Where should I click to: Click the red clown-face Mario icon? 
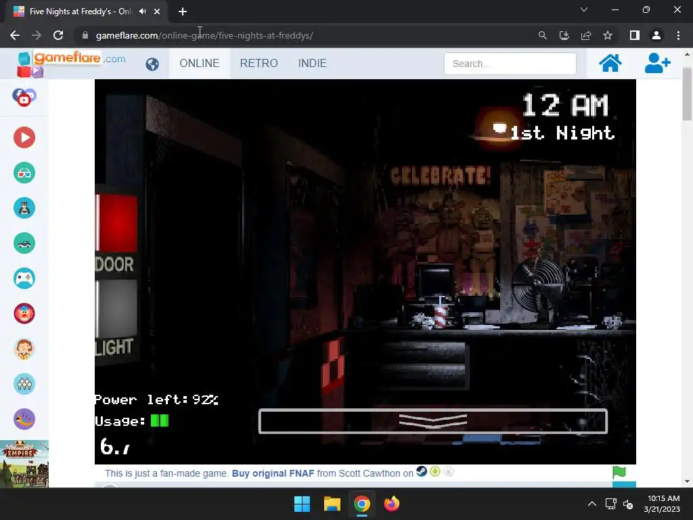(x=24, y=313)
